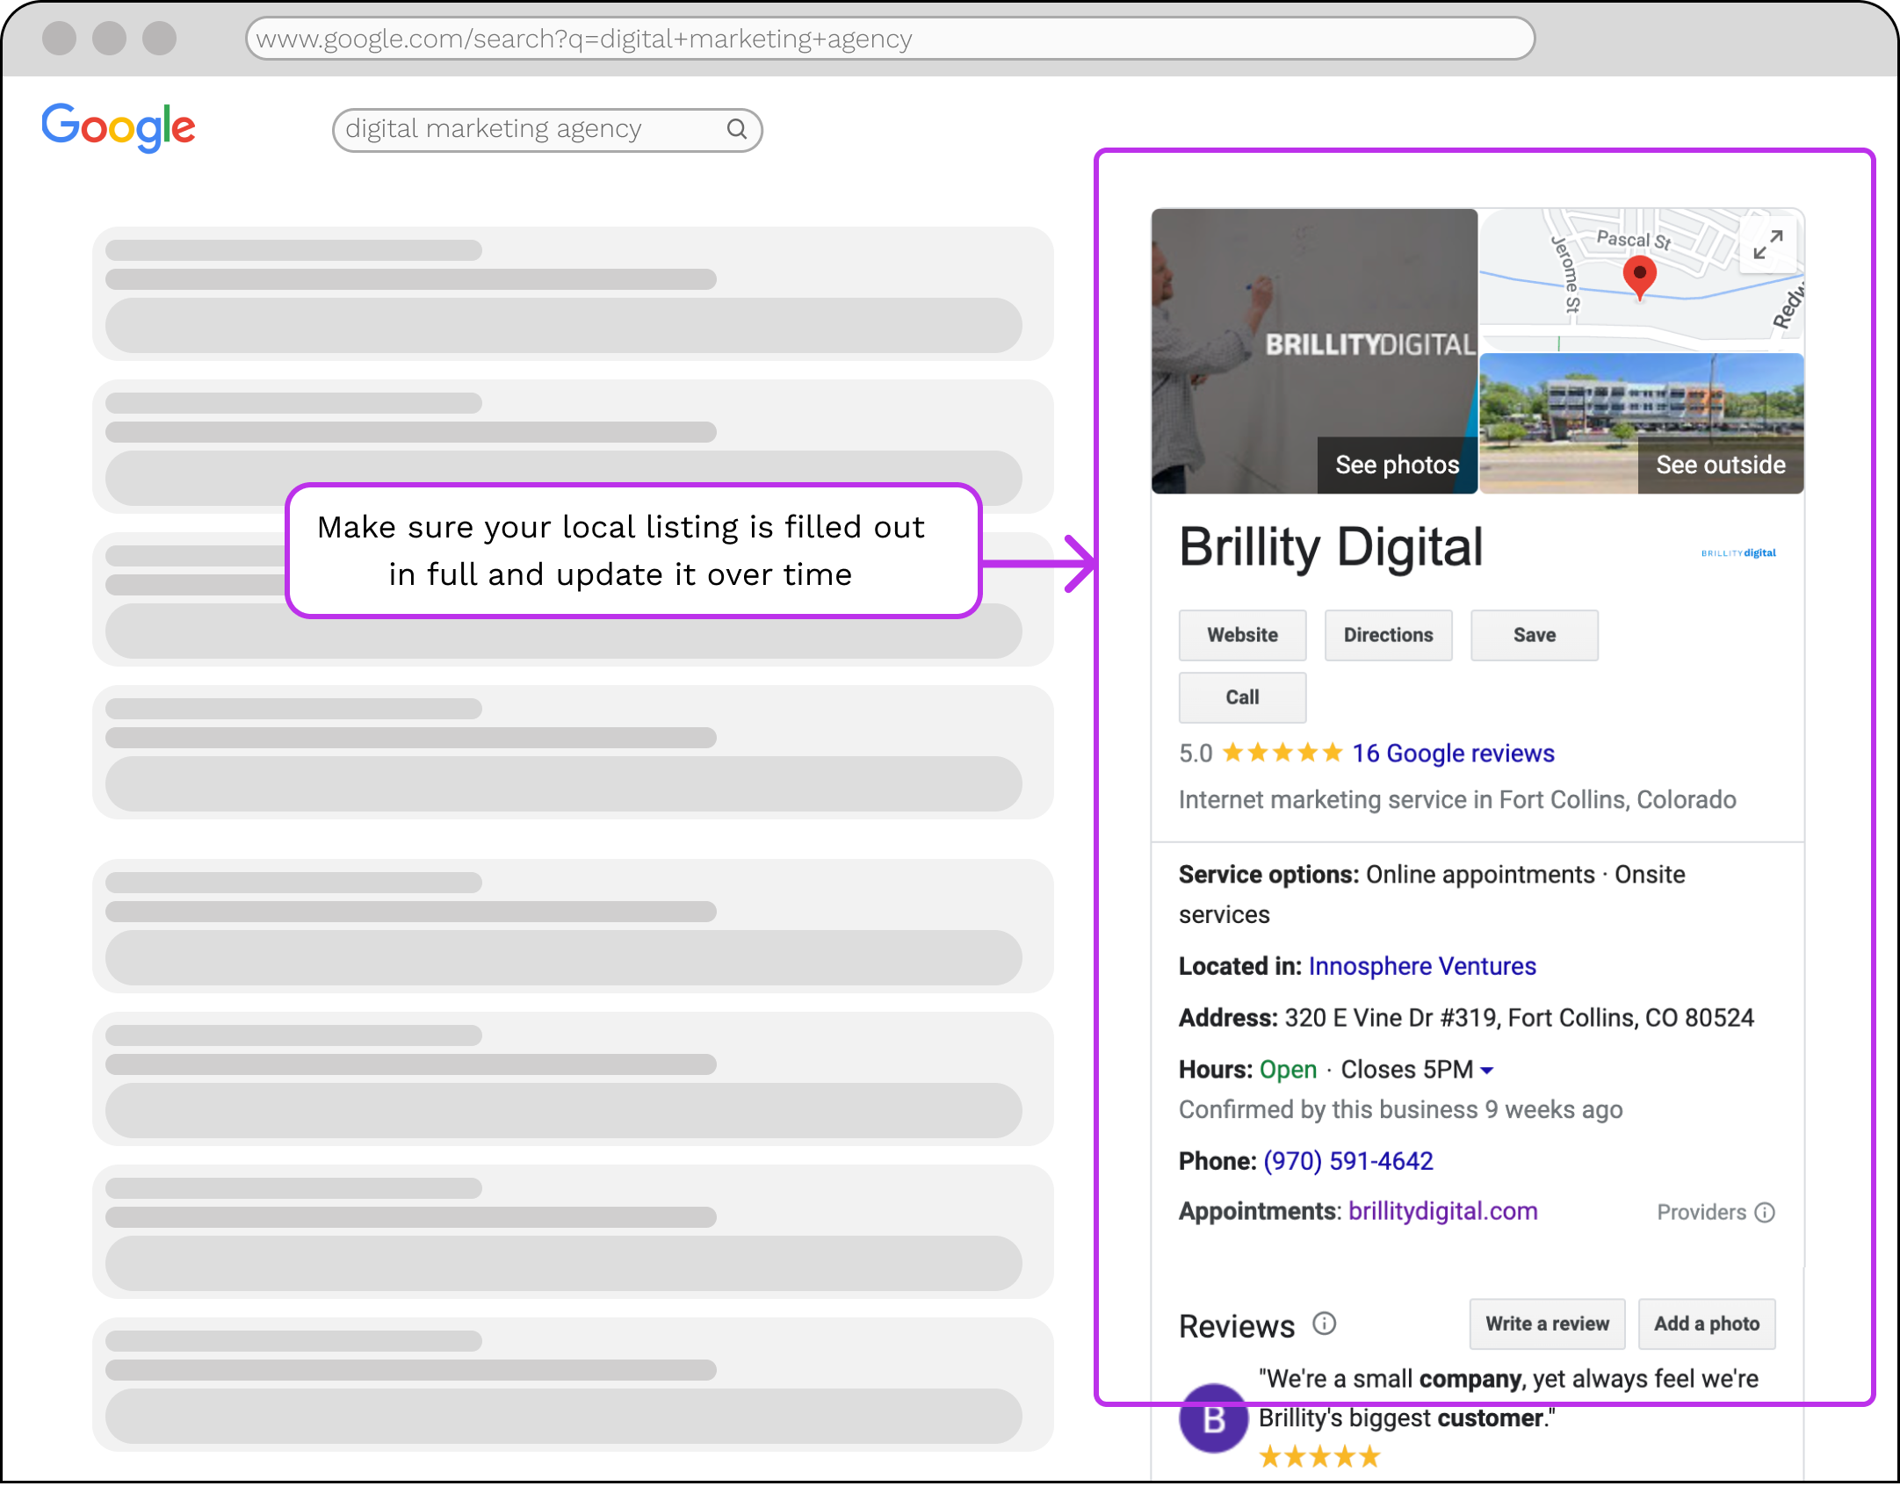Open See outside street view

coord(1720,465)
